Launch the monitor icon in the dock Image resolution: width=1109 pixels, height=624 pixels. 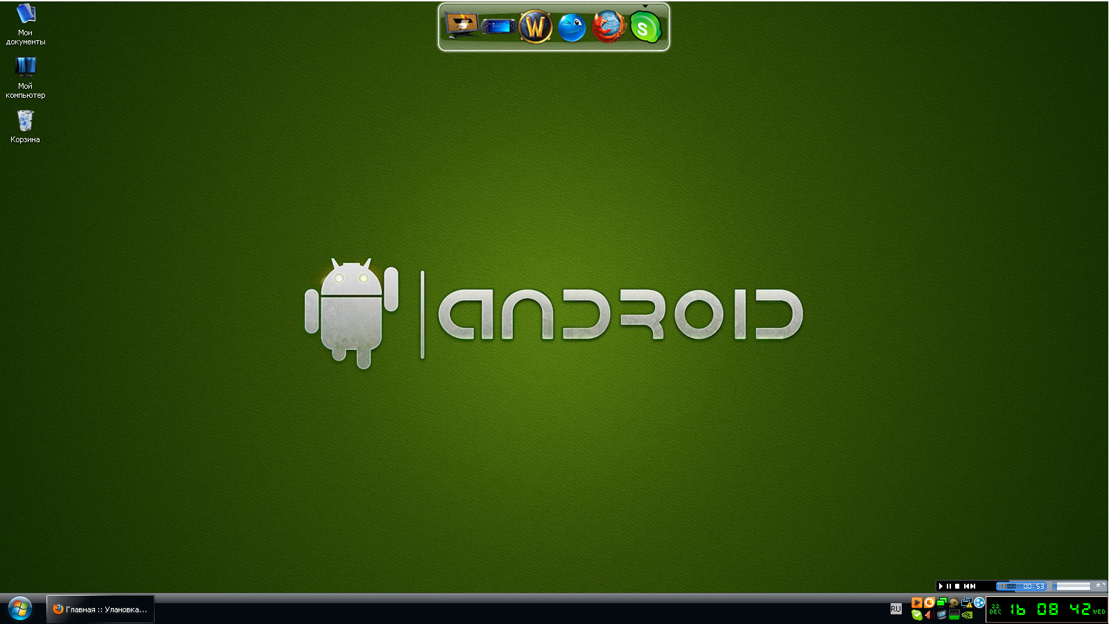(461, 26)
